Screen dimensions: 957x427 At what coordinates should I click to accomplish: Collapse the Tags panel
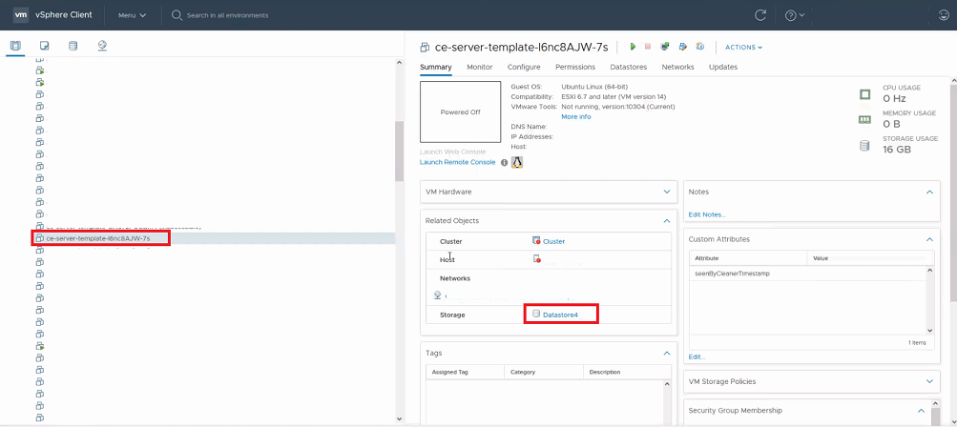(667, 353)
